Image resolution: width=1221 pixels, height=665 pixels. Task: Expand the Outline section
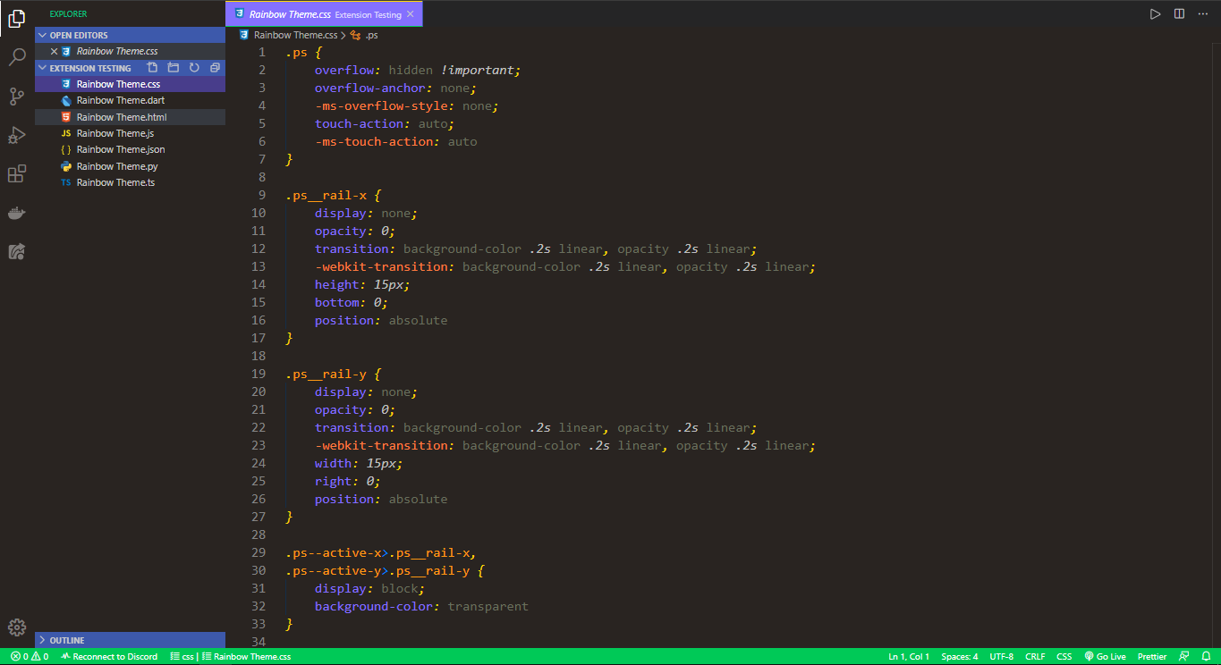pyautogui.click(x=130, y=640)
